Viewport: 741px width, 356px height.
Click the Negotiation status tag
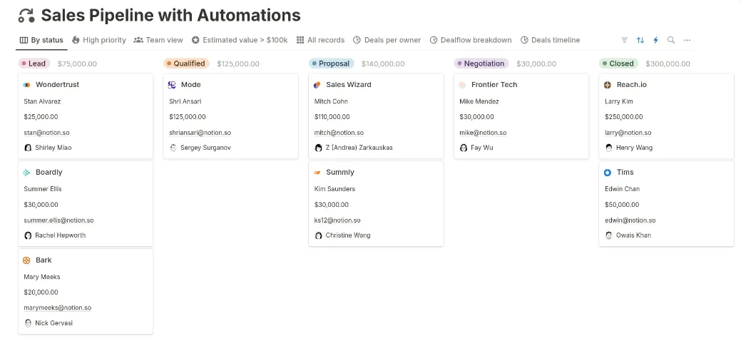481,63
